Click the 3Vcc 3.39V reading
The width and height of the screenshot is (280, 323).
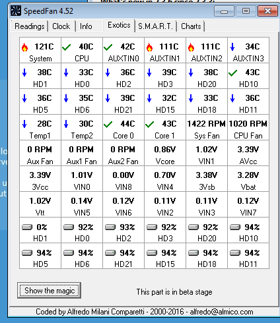pyautogui.click(x=40, y=179)
